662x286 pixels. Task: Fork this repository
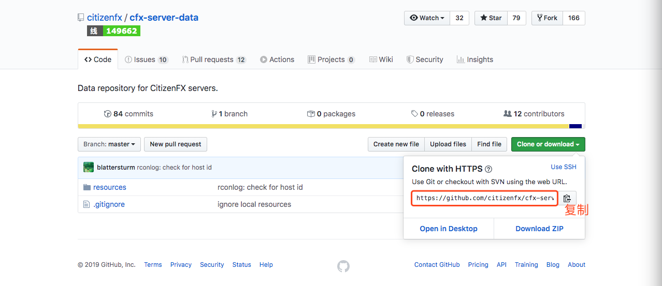[547, 18]
